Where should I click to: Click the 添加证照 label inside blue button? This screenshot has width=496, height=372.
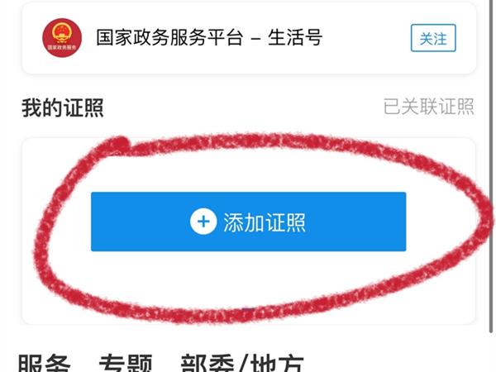265,222
